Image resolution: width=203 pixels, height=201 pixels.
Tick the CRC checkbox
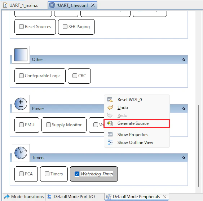[75, 75]
